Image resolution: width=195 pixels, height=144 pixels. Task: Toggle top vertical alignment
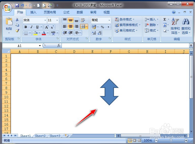pyautogui.click(x=65, y=20)
